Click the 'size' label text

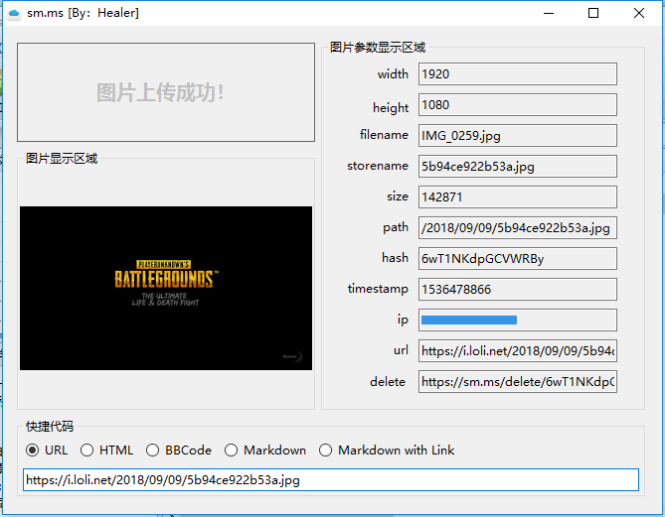(398, 196)
